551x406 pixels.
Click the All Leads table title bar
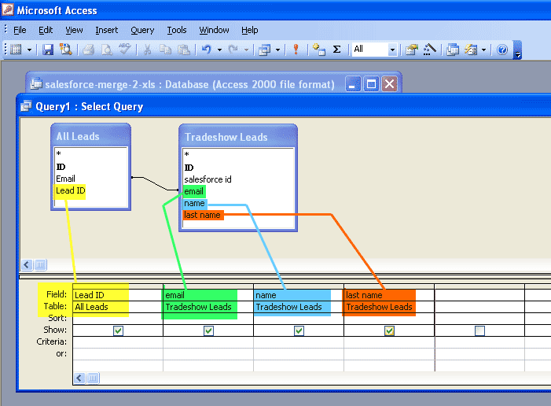pyautogui.click(x=90, y=136)
